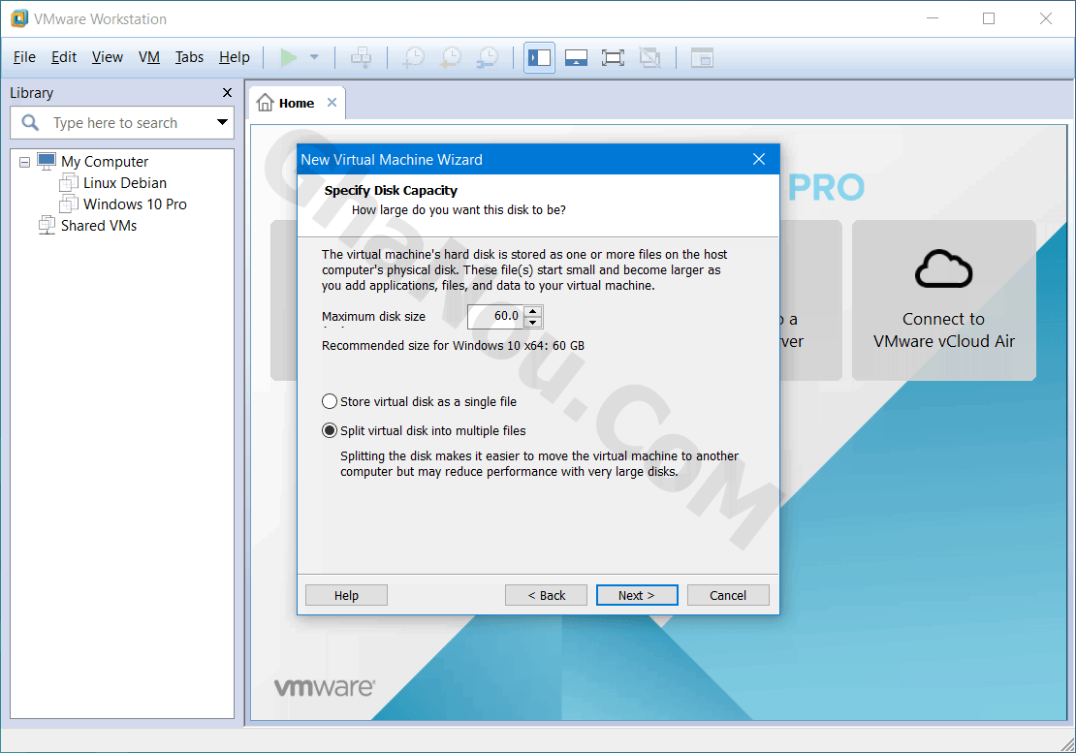The image size is (1076, 753).
Task: Select the Linux Debian VM
Action: point(125,183)
